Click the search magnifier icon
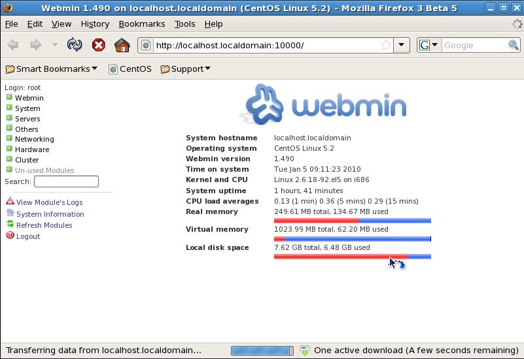 click(514, 45)
